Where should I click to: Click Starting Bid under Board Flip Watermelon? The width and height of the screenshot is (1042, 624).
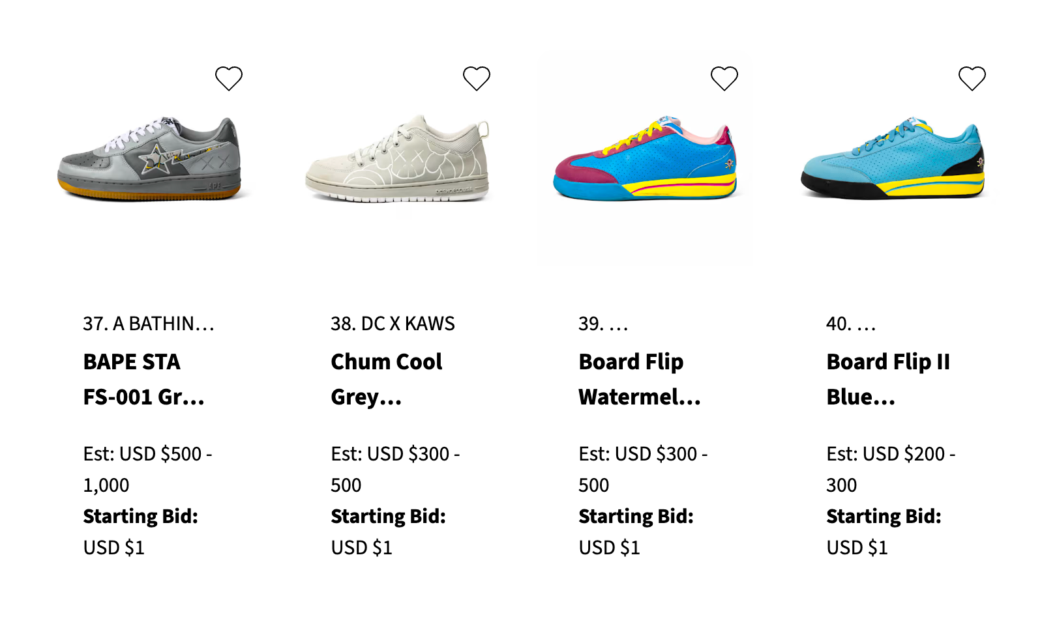point(636,517)
